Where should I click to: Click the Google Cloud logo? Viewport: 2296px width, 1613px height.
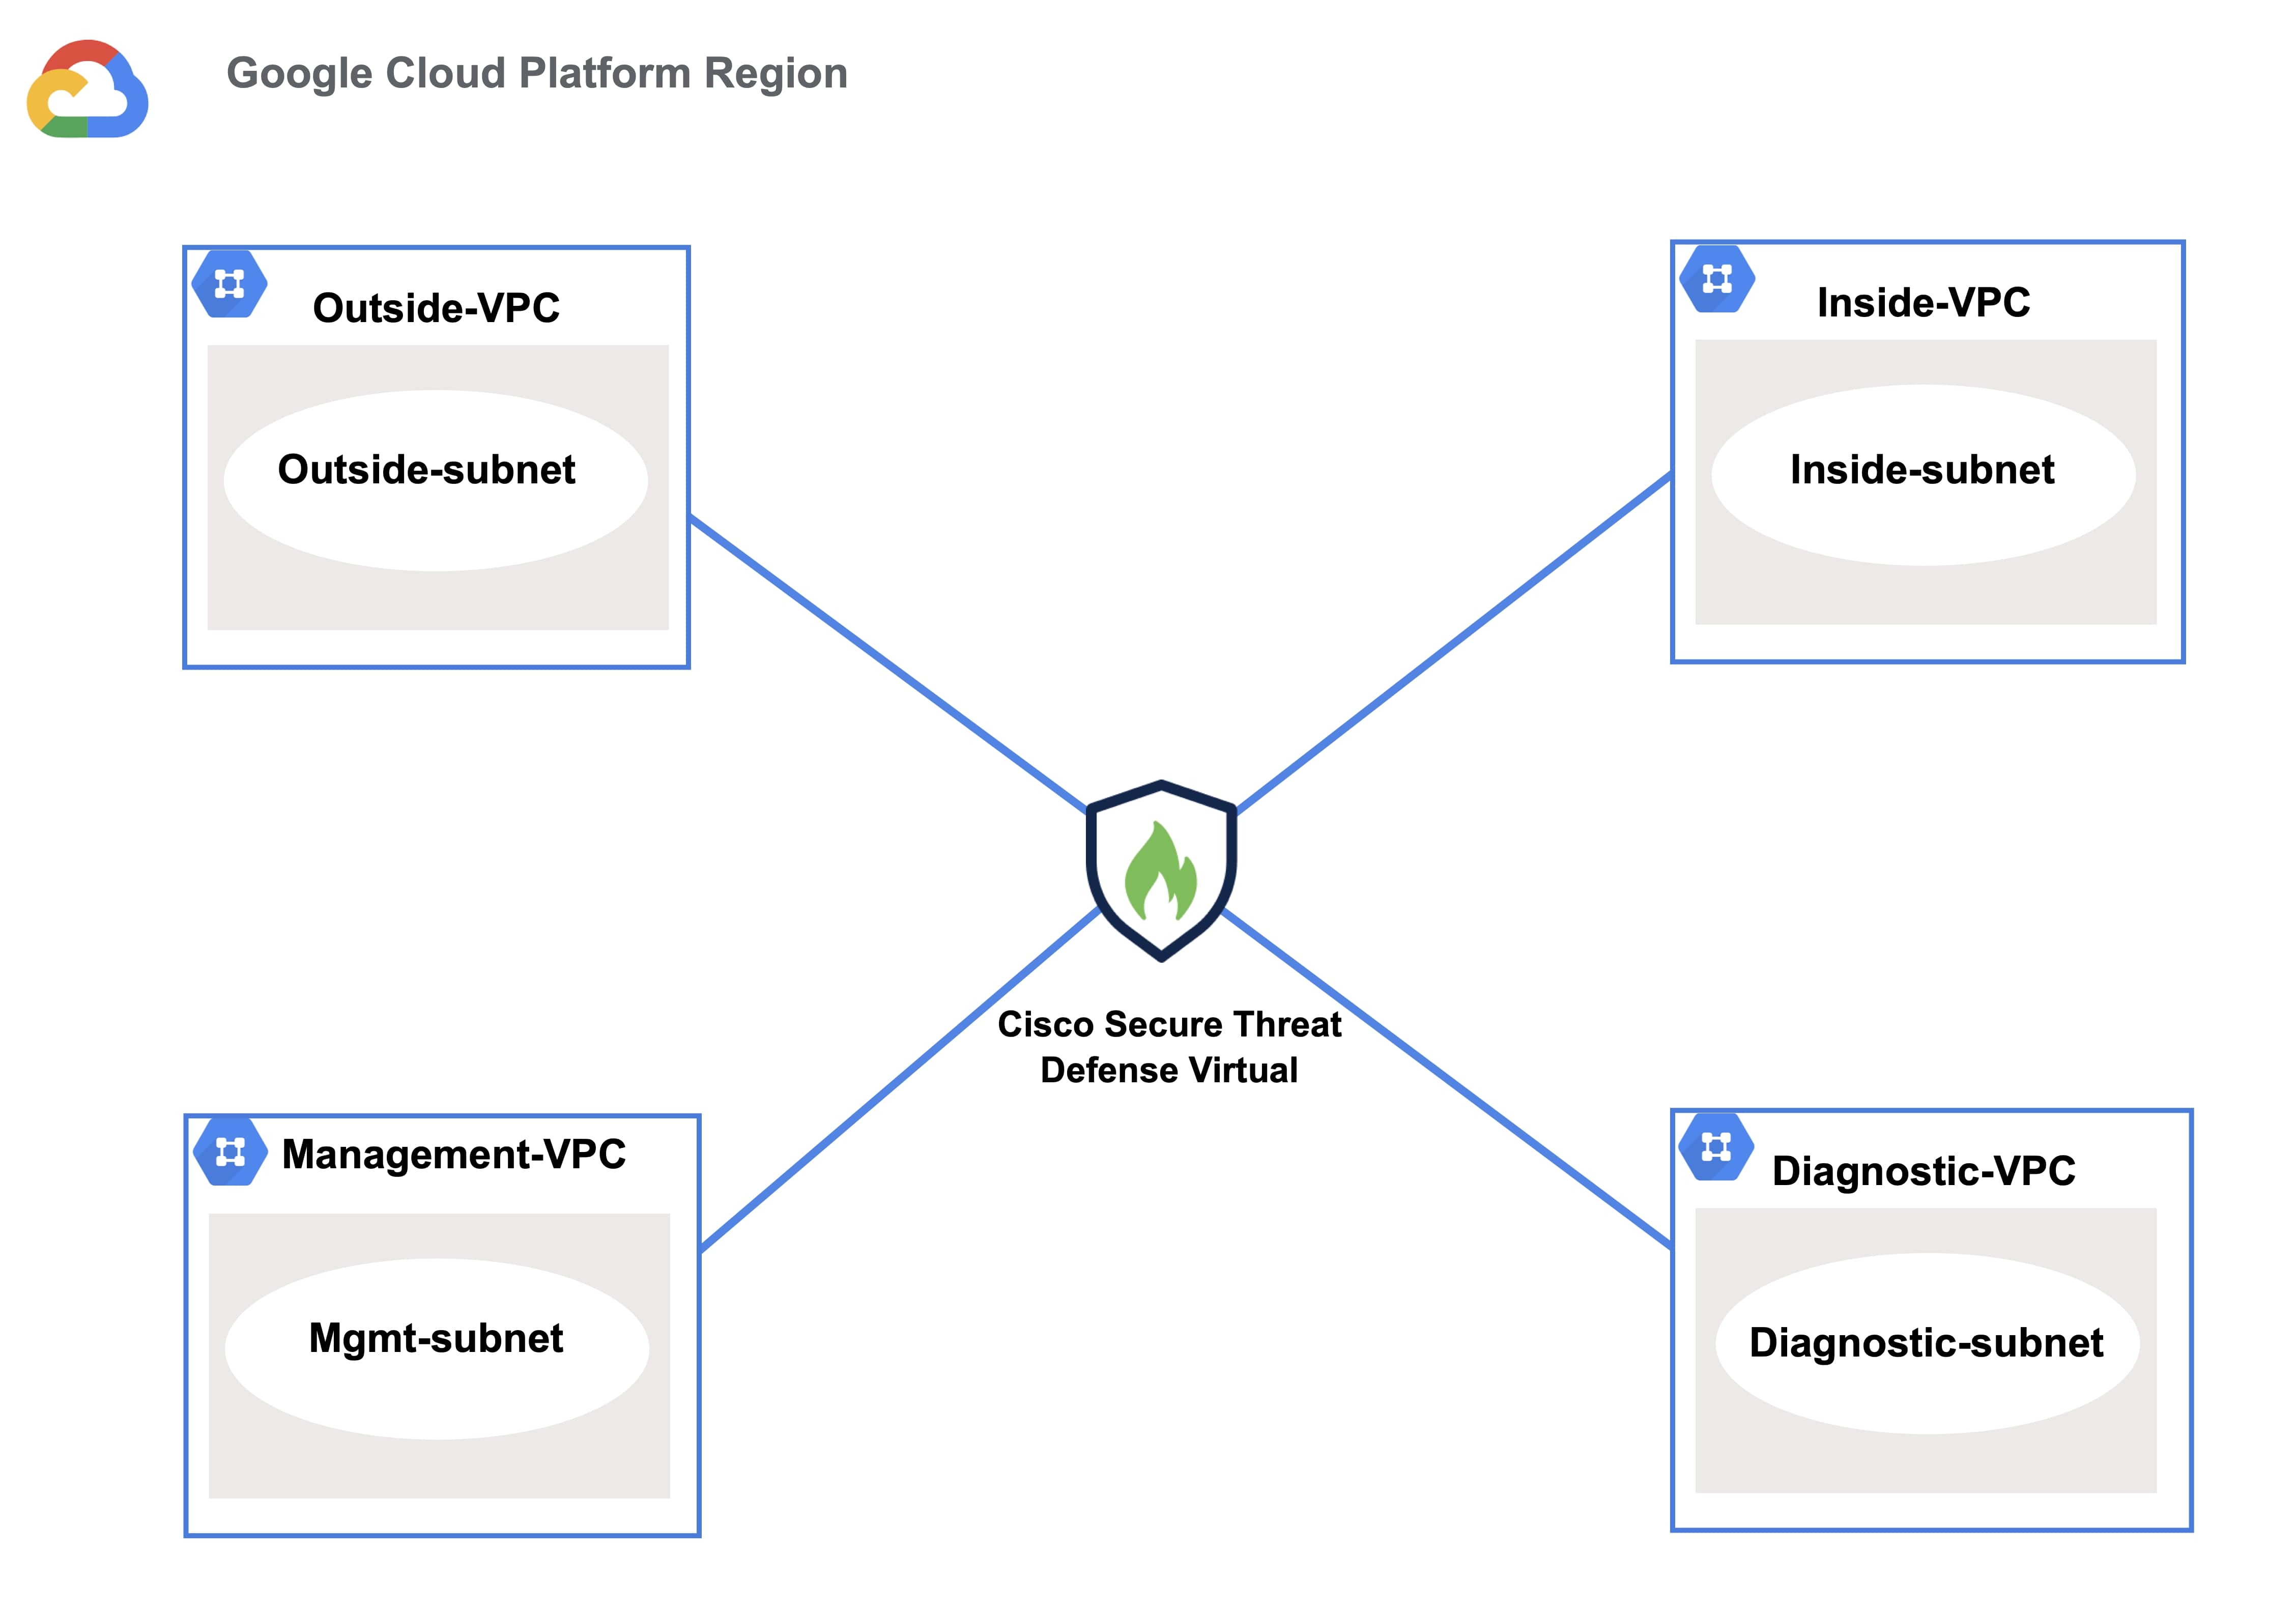(88, 89)
